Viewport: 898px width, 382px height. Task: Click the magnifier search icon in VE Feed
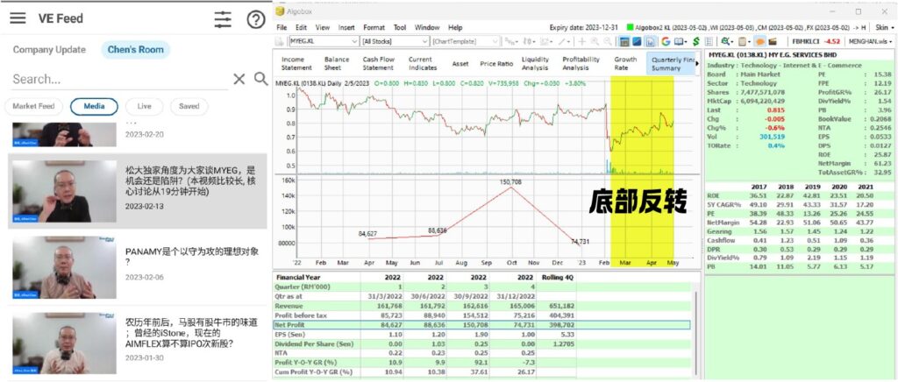(261, 79)
